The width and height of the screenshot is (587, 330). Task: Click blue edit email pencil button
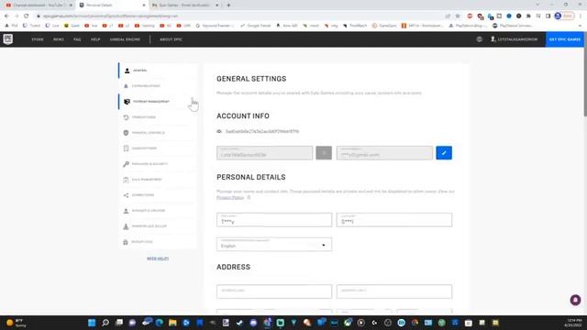[444, 153]
